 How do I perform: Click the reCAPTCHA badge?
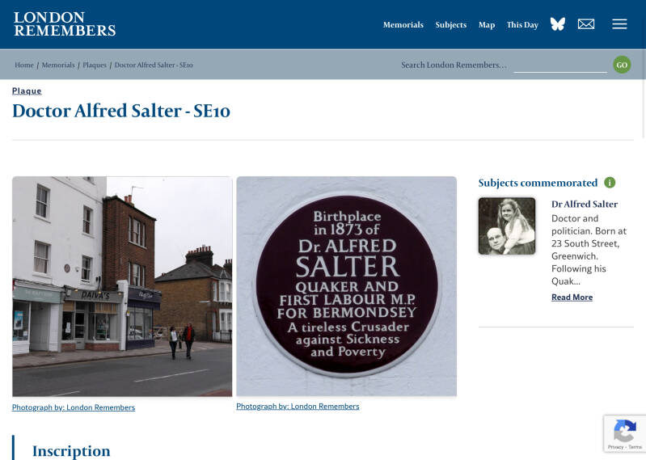click(x=625, y=433)
